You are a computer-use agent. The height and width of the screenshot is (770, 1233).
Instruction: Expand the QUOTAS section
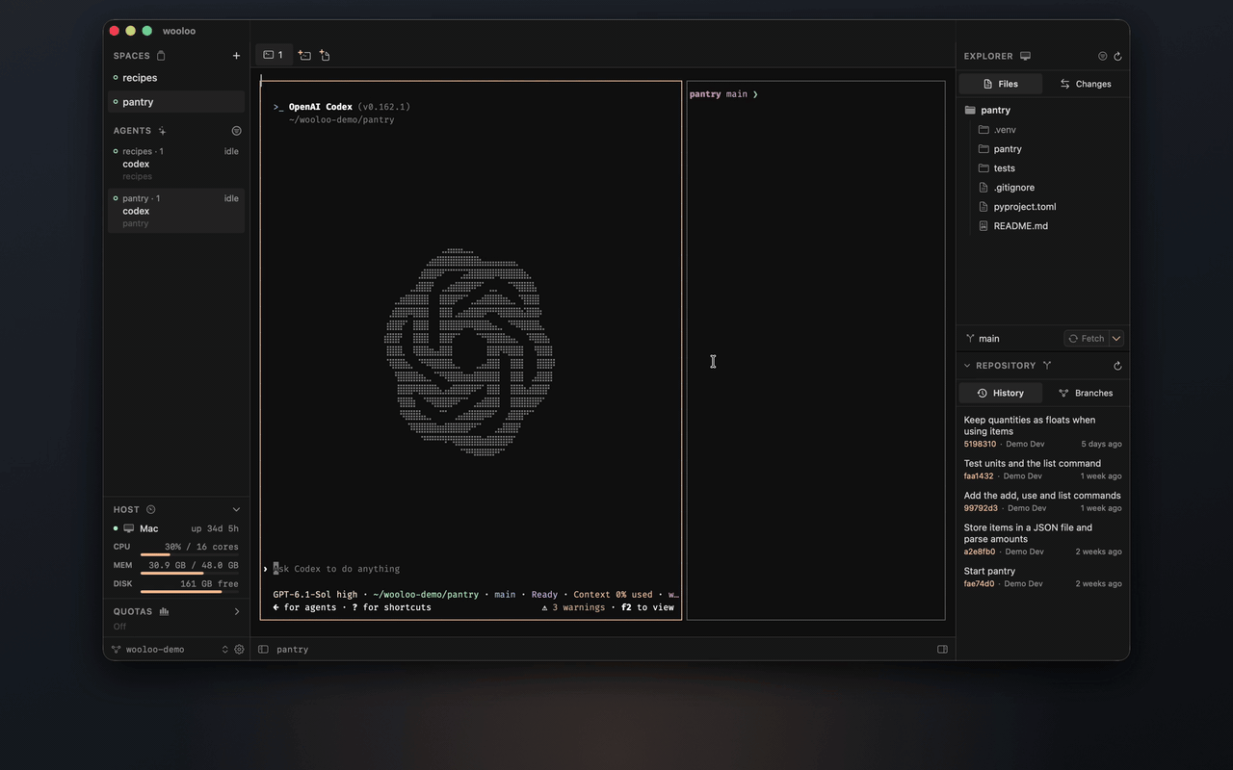[x=237, y=611]
